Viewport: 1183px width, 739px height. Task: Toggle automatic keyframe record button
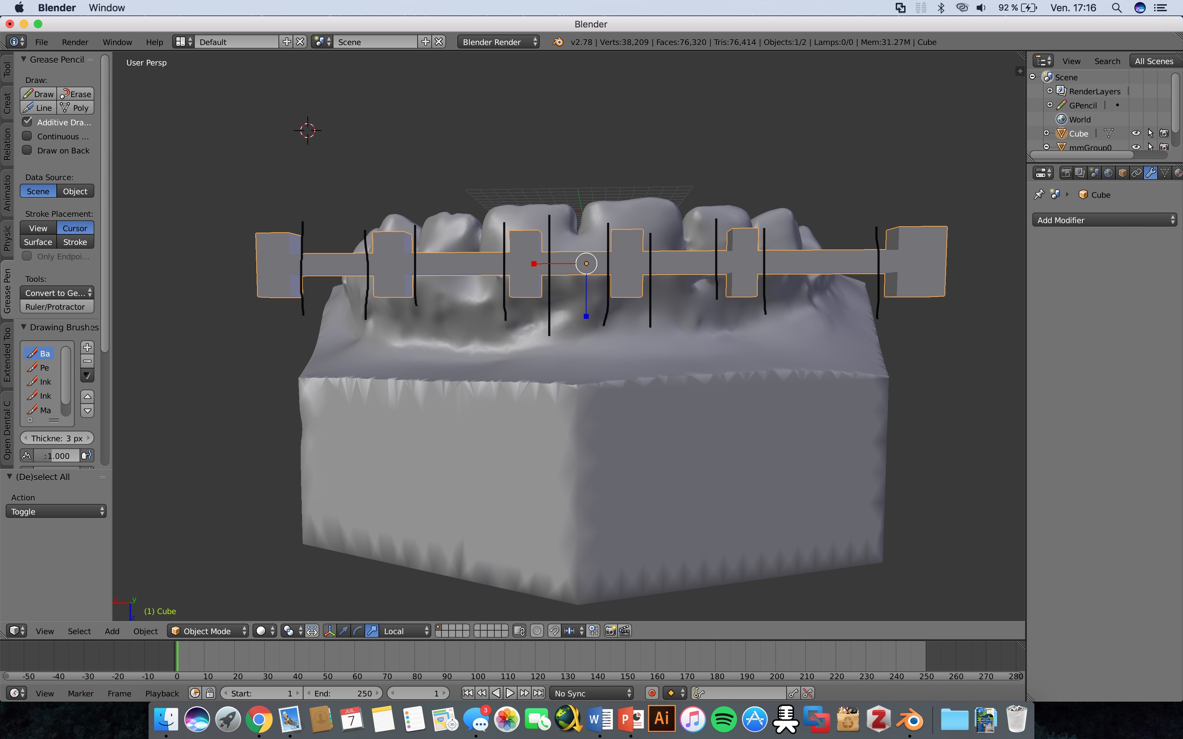pyautogui.click(x=652, y=693)
